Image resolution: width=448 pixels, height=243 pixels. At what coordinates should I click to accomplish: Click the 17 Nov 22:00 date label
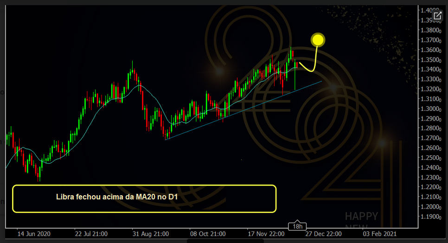265,233
